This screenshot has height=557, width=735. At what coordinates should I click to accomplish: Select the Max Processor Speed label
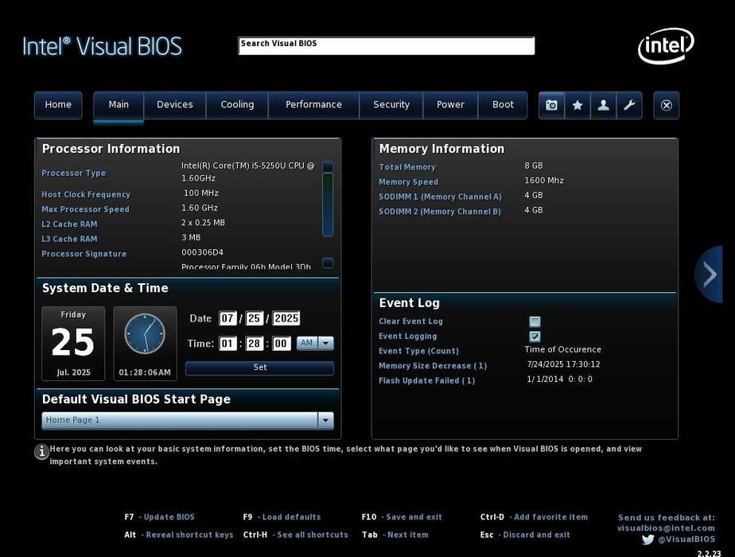(85, 209)
